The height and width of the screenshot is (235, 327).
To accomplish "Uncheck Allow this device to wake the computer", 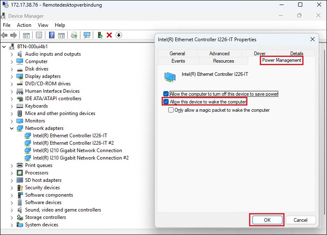I will tap(166, 102).
